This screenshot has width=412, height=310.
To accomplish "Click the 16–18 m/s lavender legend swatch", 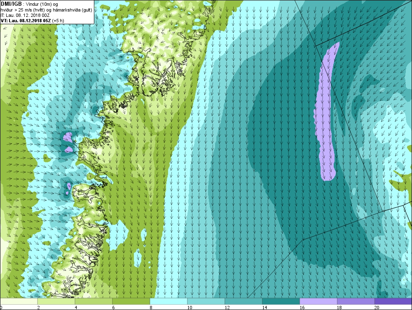I will [x=318, y=301].
